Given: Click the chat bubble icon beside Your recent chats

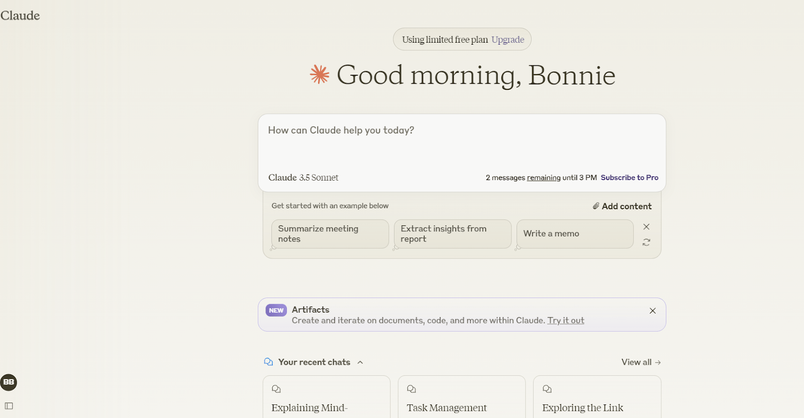Looking at the screenshot, I should (268, 362).
